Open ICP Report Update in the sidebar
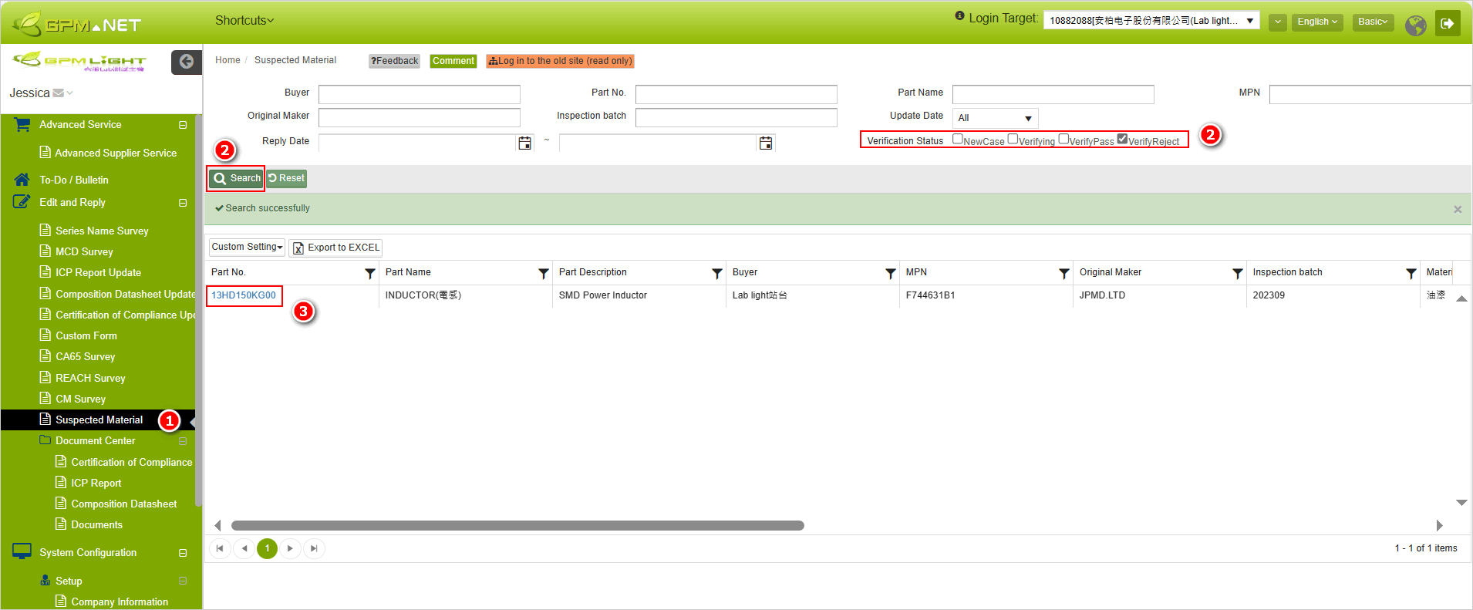Viewport: 1473px width, 610px height. [98, 272]
